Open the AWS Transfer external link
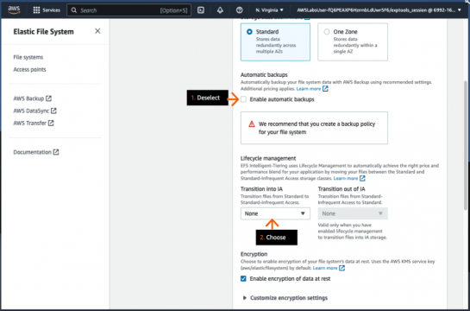 pos(34,123)
